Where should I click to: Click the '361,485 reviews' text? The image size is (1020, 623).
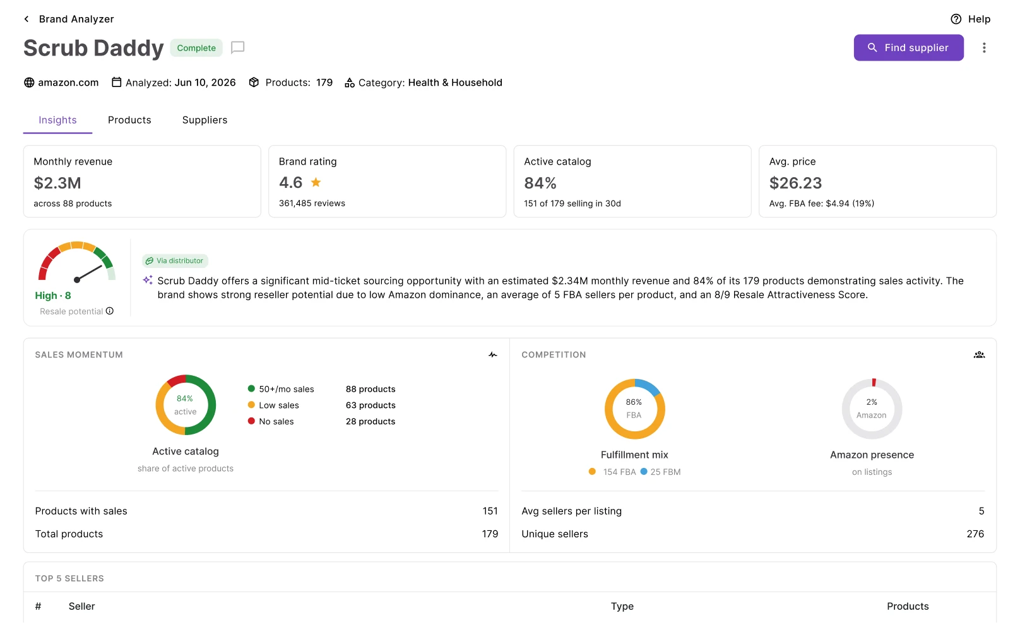pyautogui.click(x=312, y=203)
